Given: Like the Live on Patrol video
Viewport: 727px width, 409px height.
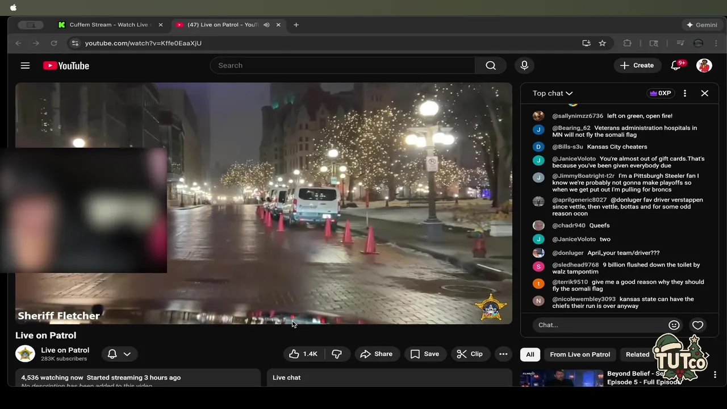Looking at the screenshot, I should (x=303, y=354).
